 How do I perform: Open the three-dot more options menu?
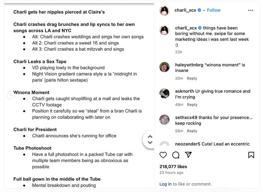point(251,10)
